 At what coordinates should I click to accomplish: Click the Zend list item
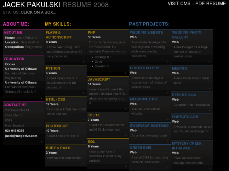point(98,61)
